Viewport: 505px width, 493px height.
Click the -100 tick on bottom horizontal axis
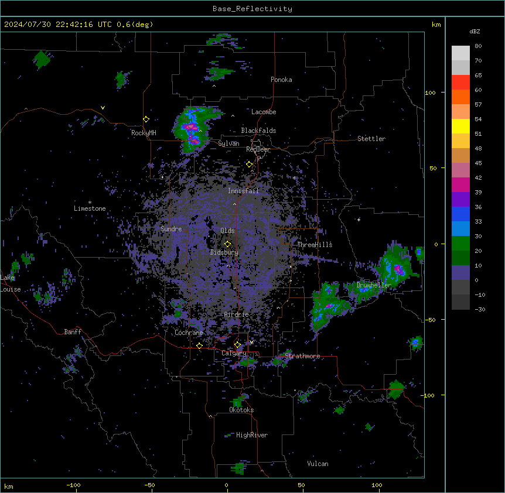[x=73, y=485]
